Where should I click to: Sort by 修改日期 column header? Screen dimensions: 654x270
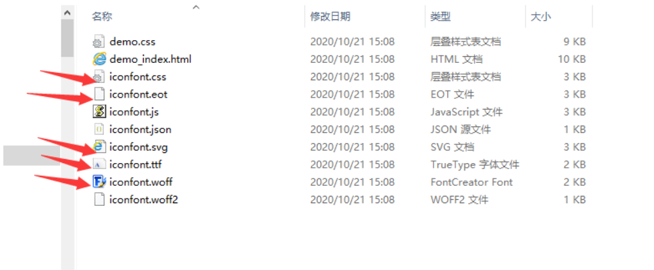point(330,17)
